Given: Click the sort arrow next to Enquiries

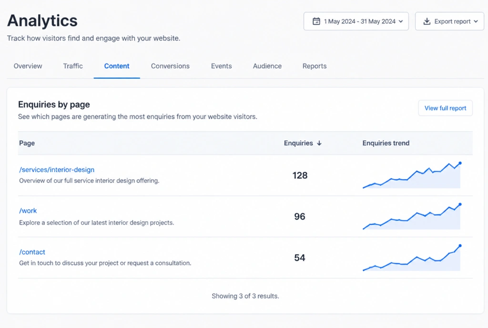Looking at the screenshot, I should 319,143.
